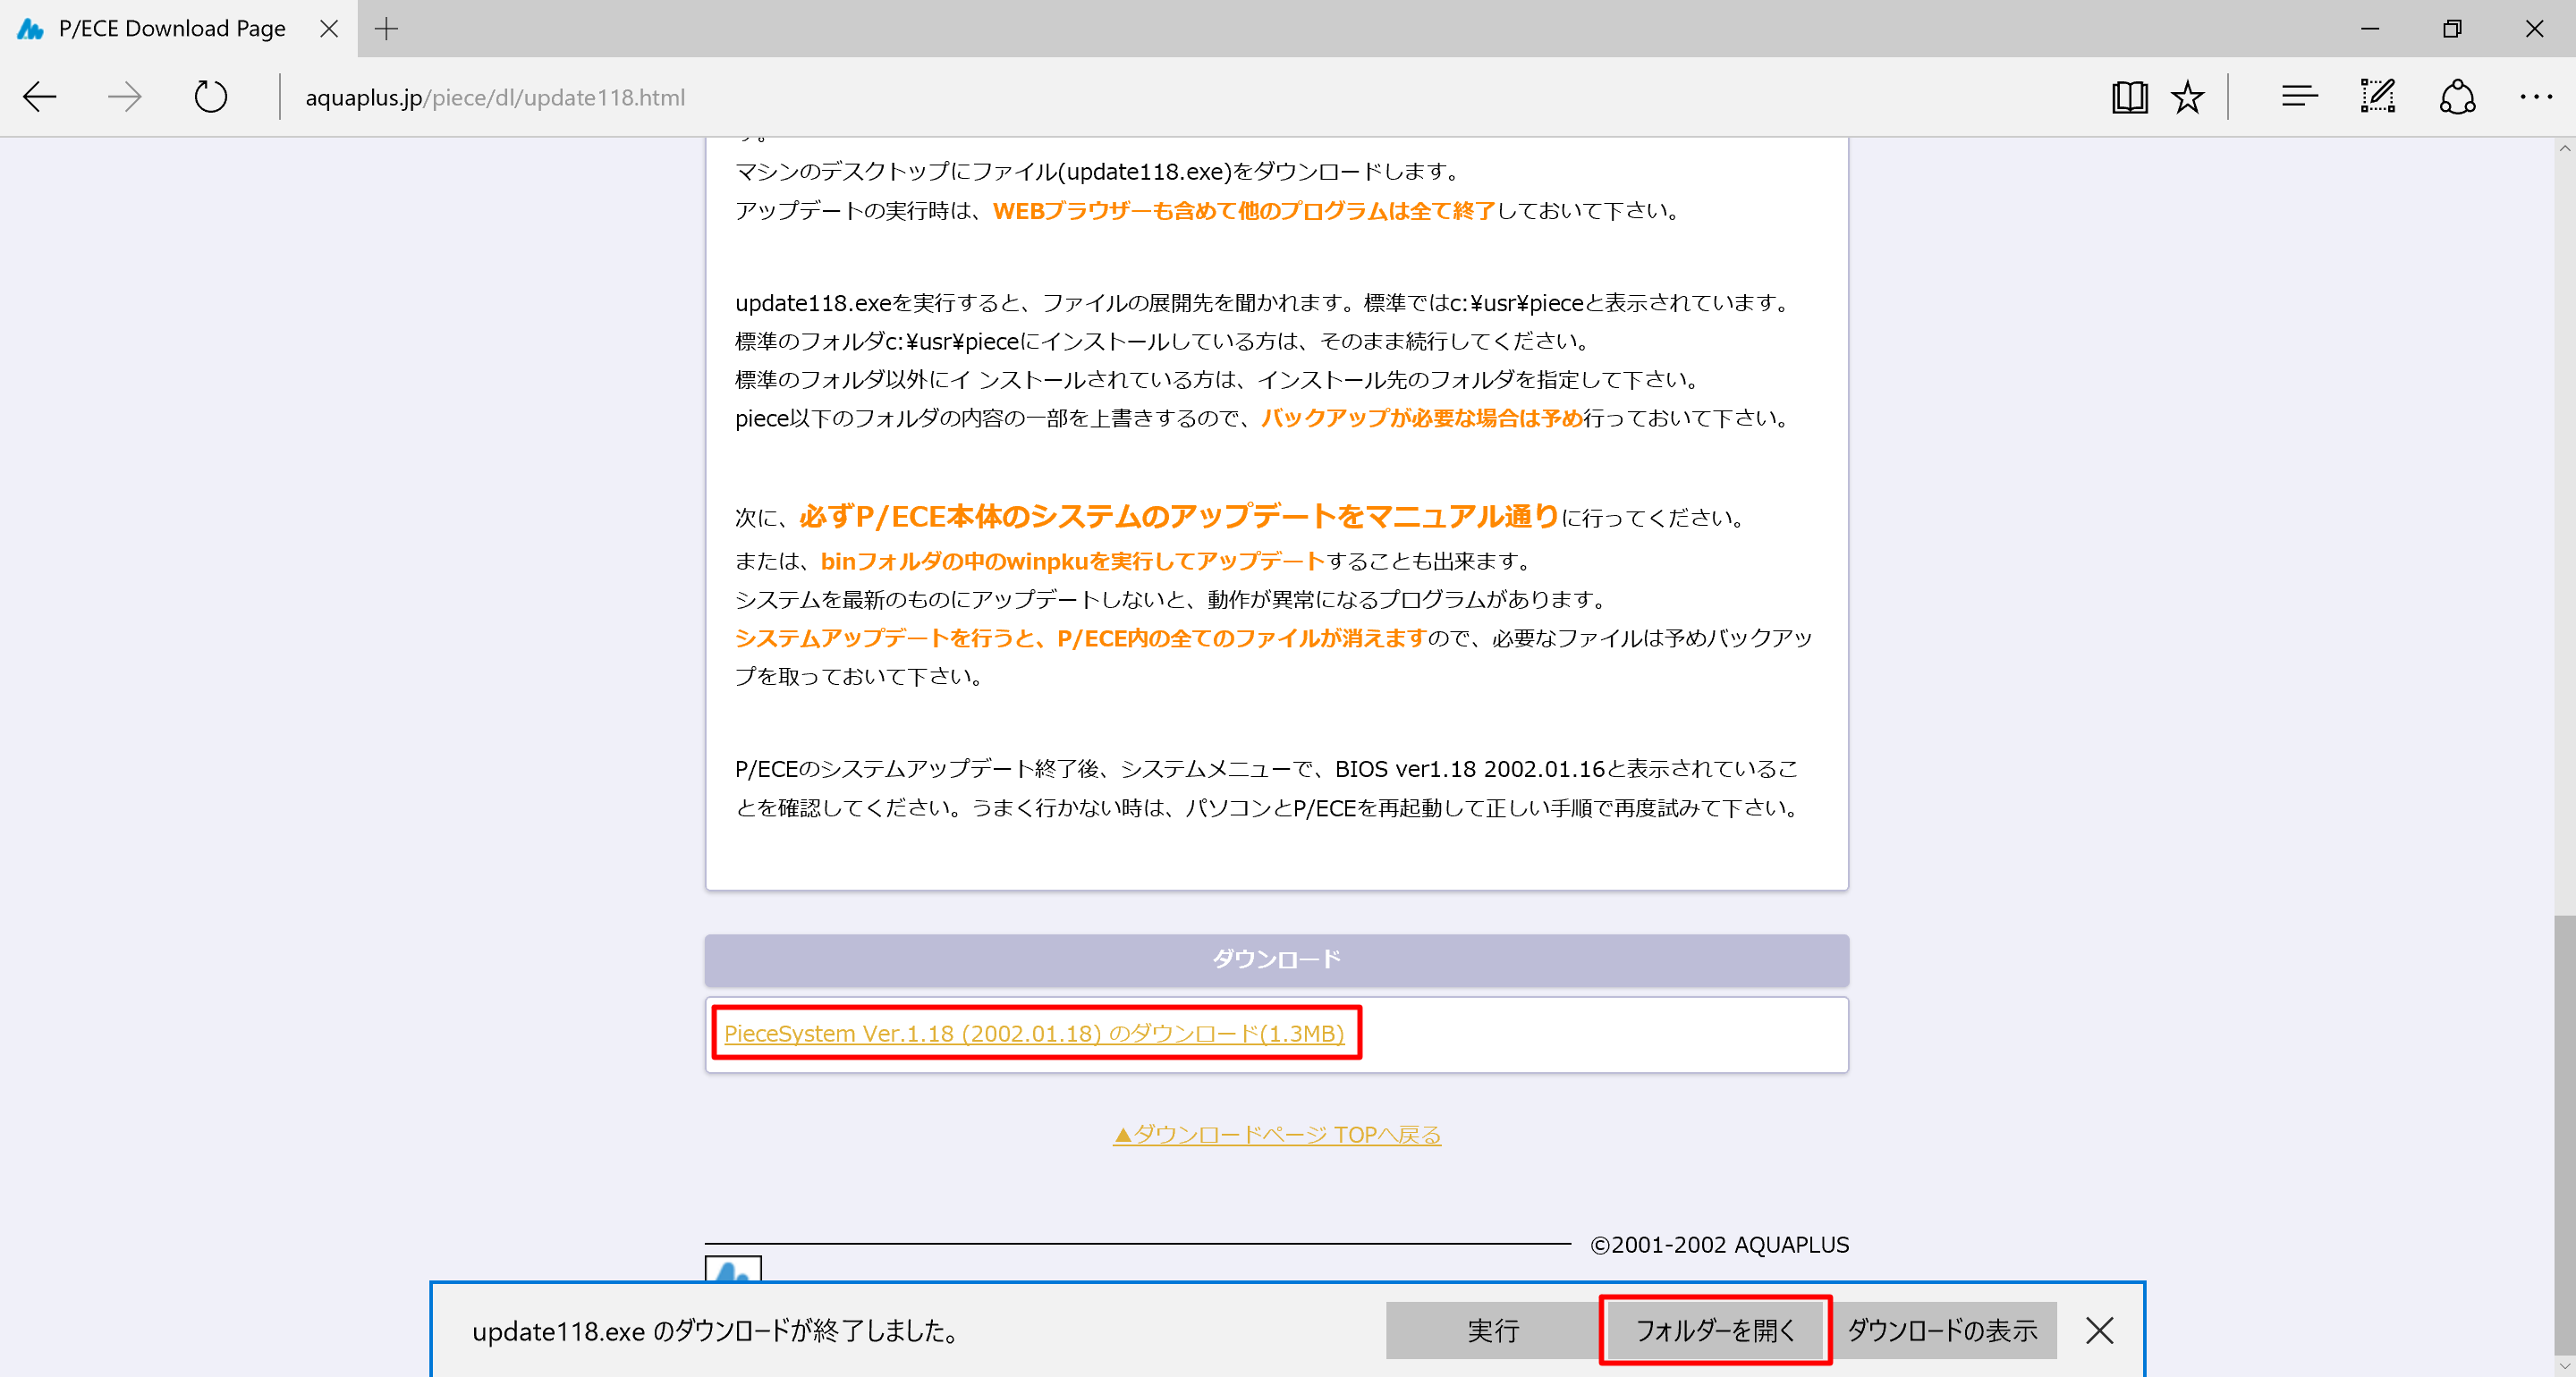The width and height of the screenshot is (2576, 1377).
Task: Follow ダウンロードページ TOPへ戻る link
Action: point(1277,1134)
